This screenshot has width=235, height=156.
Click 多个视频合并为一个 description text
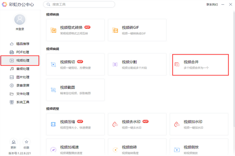pyautogui.click(x=196, y=68)
